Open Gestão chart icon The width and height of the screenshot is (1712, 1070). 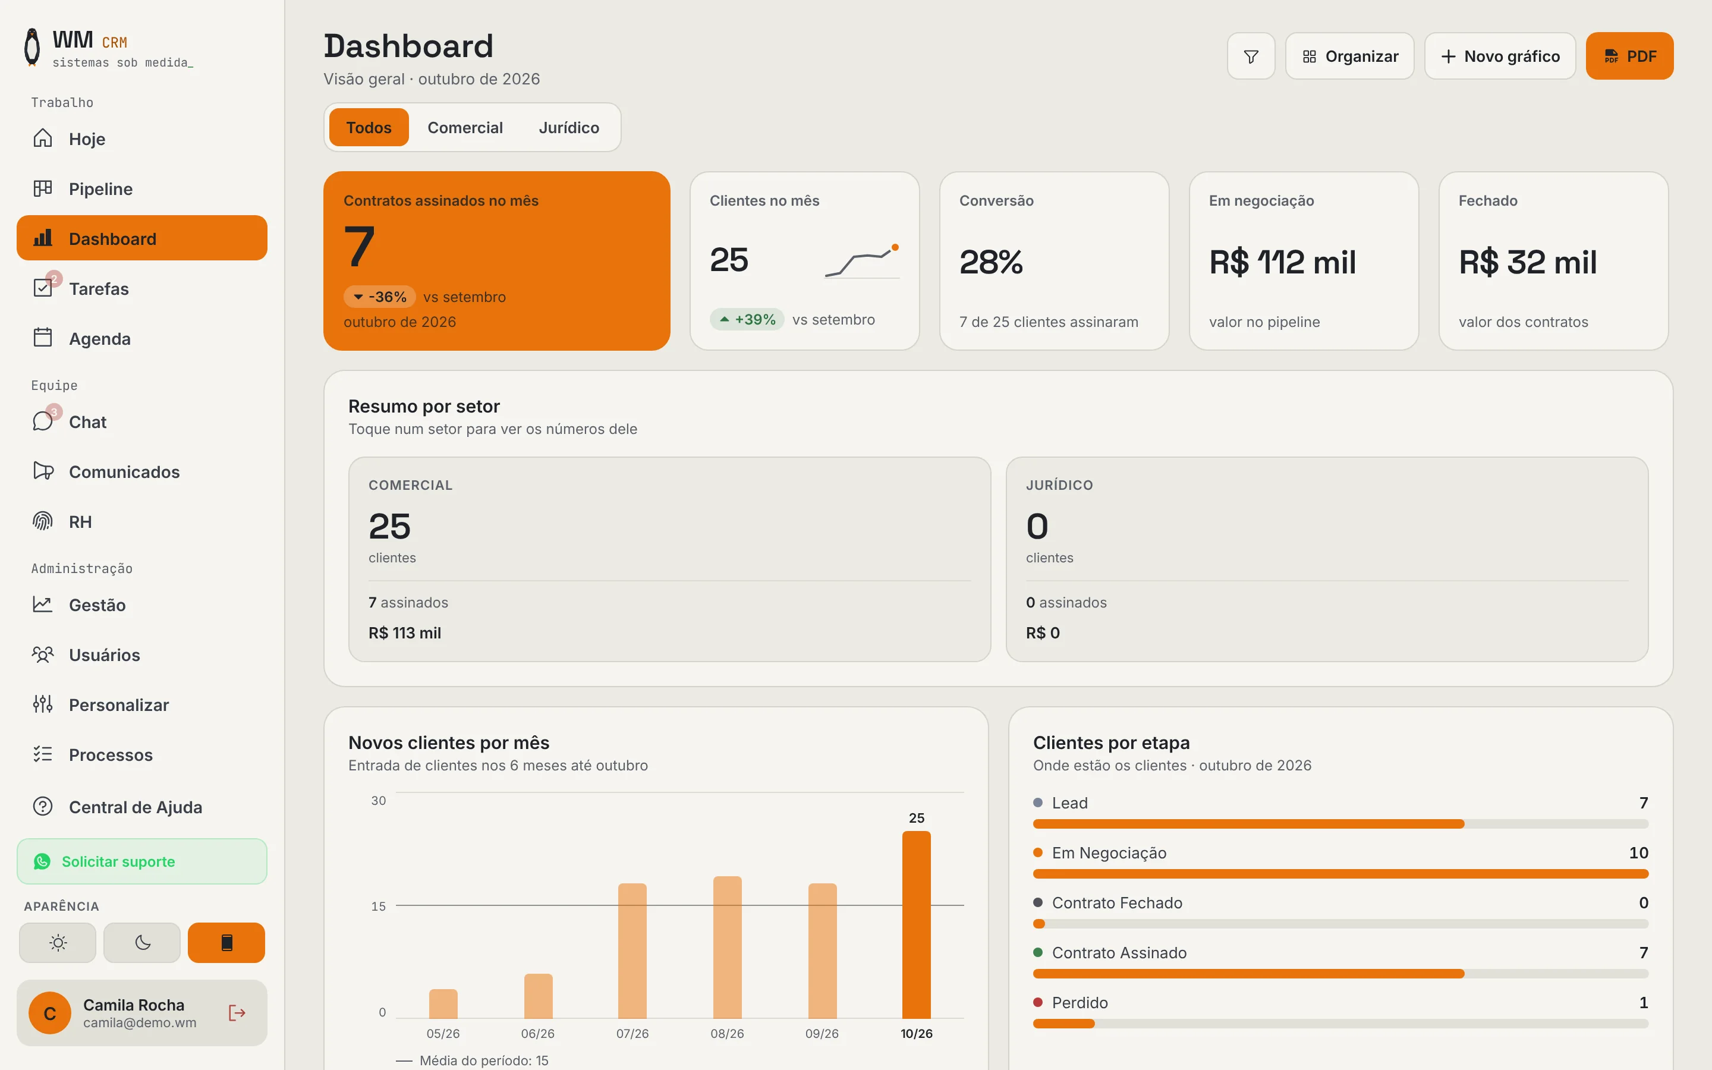(43, 605)
